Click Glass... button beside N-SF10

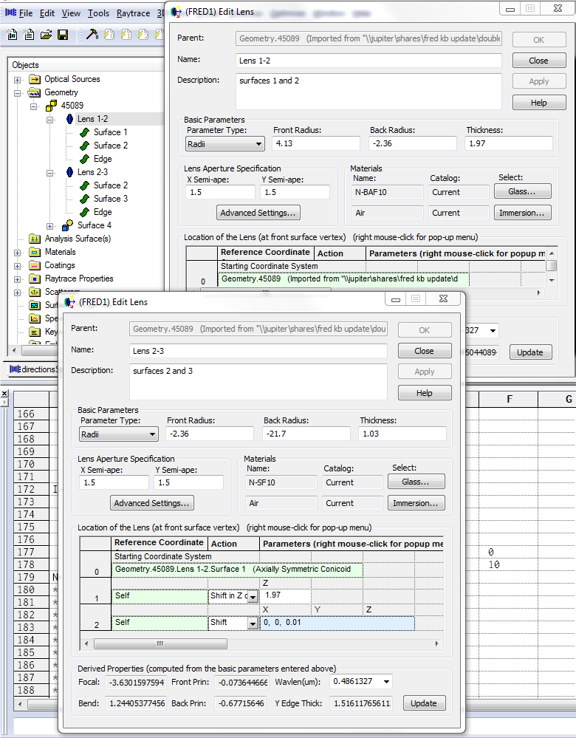point(416,482)
